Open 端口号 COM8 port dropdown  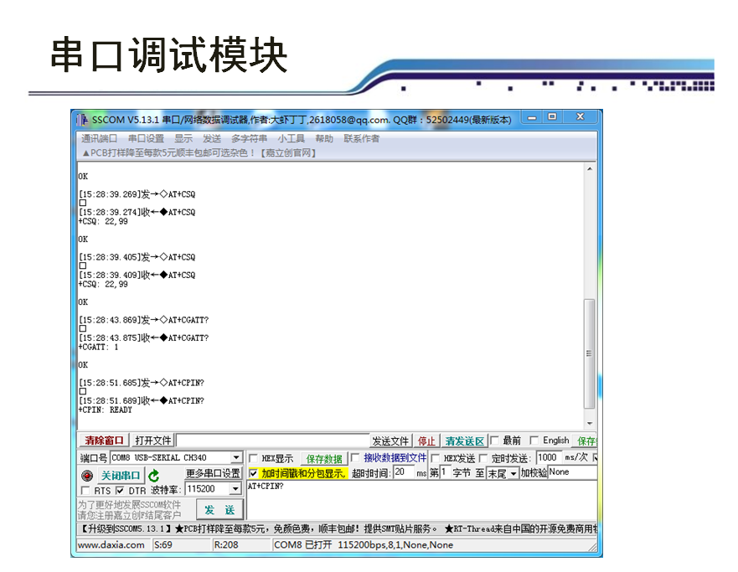click(x=235, y=457)
